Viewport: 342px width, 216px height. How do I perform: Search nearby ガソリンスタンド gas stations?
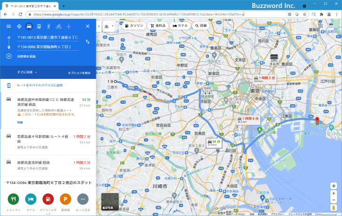click(x=48, y=199)
